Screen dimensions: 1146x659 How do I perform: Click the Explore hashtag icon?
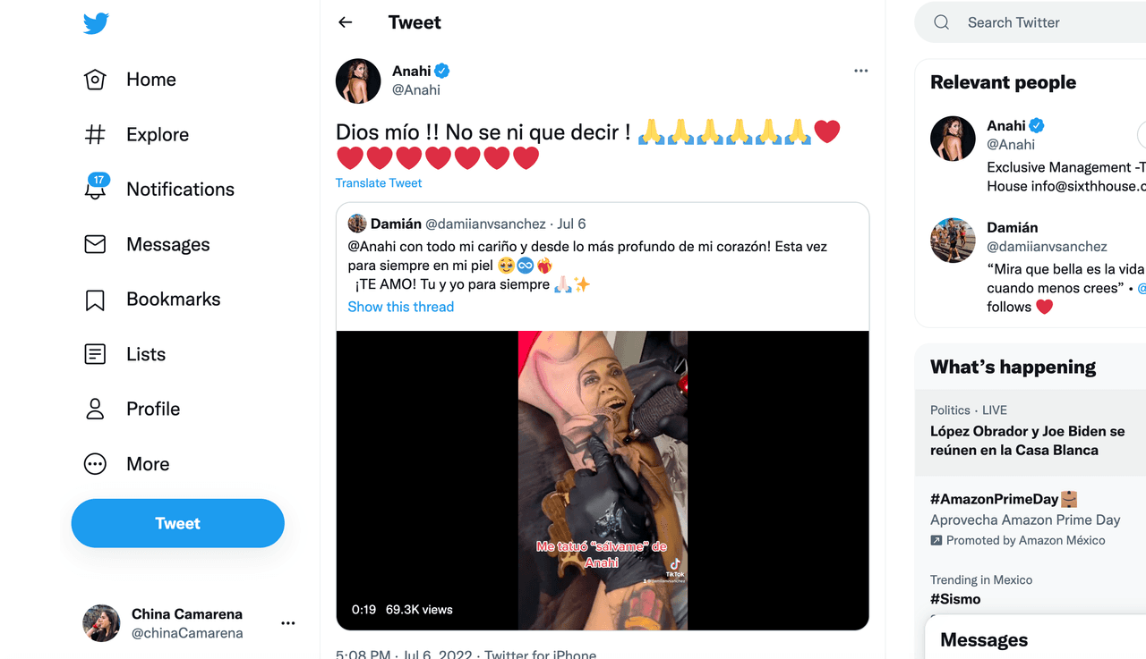[95, 134]
